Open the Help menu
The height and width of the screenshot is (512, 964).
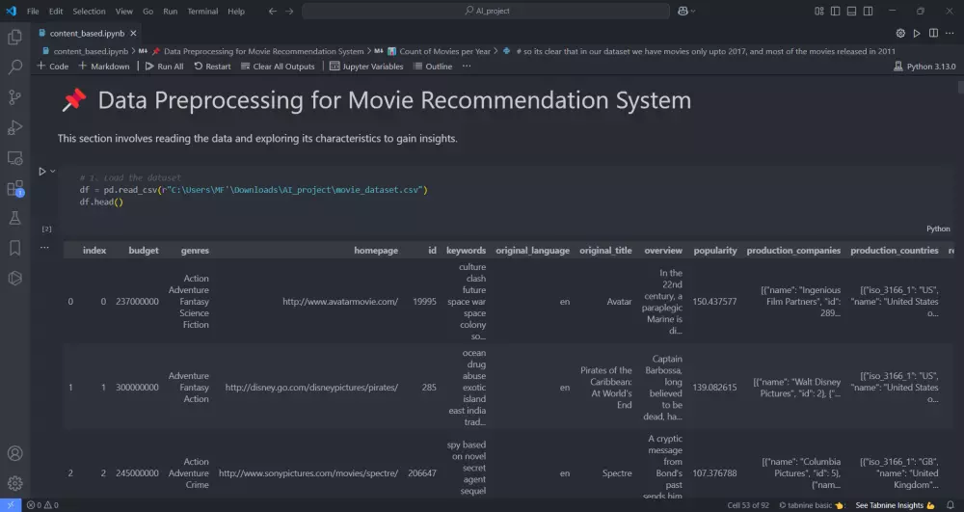(235, 11)
